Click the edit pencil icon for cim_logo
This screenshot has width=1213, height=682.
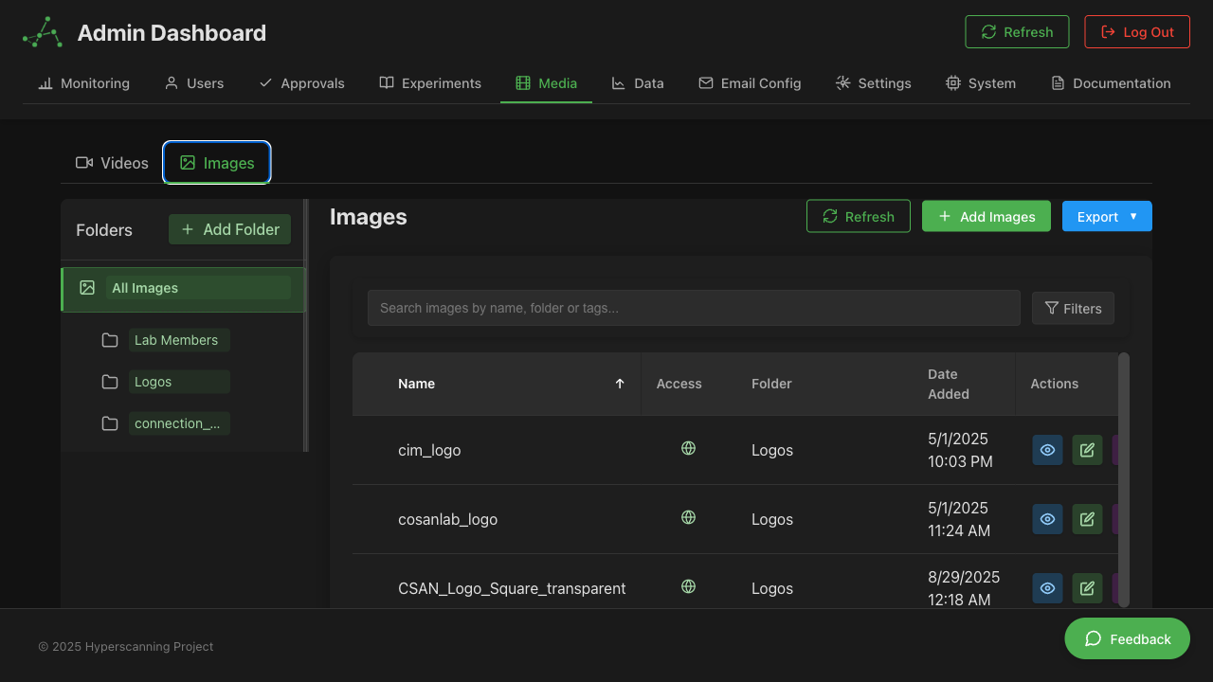tap(1087, 450)
